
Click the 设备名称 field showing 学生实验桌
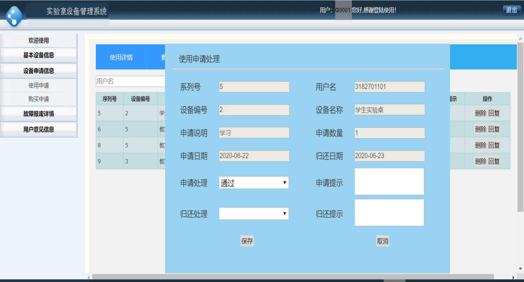pyautogui.click(x=389, y=110)
